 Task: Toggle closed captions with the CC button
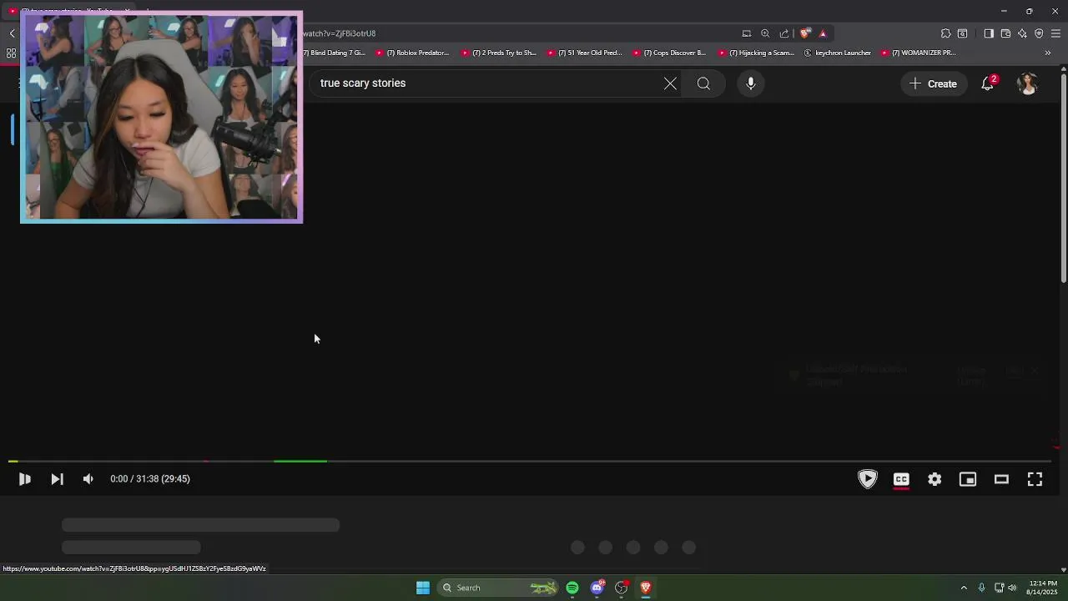(x=901, y=479)
